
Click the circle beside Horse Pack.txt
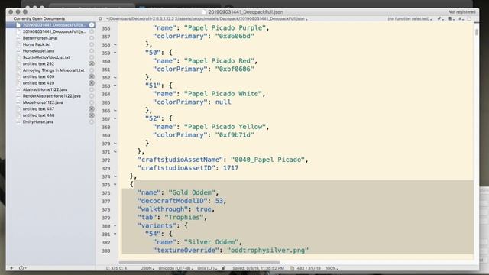tap(92, 44)
